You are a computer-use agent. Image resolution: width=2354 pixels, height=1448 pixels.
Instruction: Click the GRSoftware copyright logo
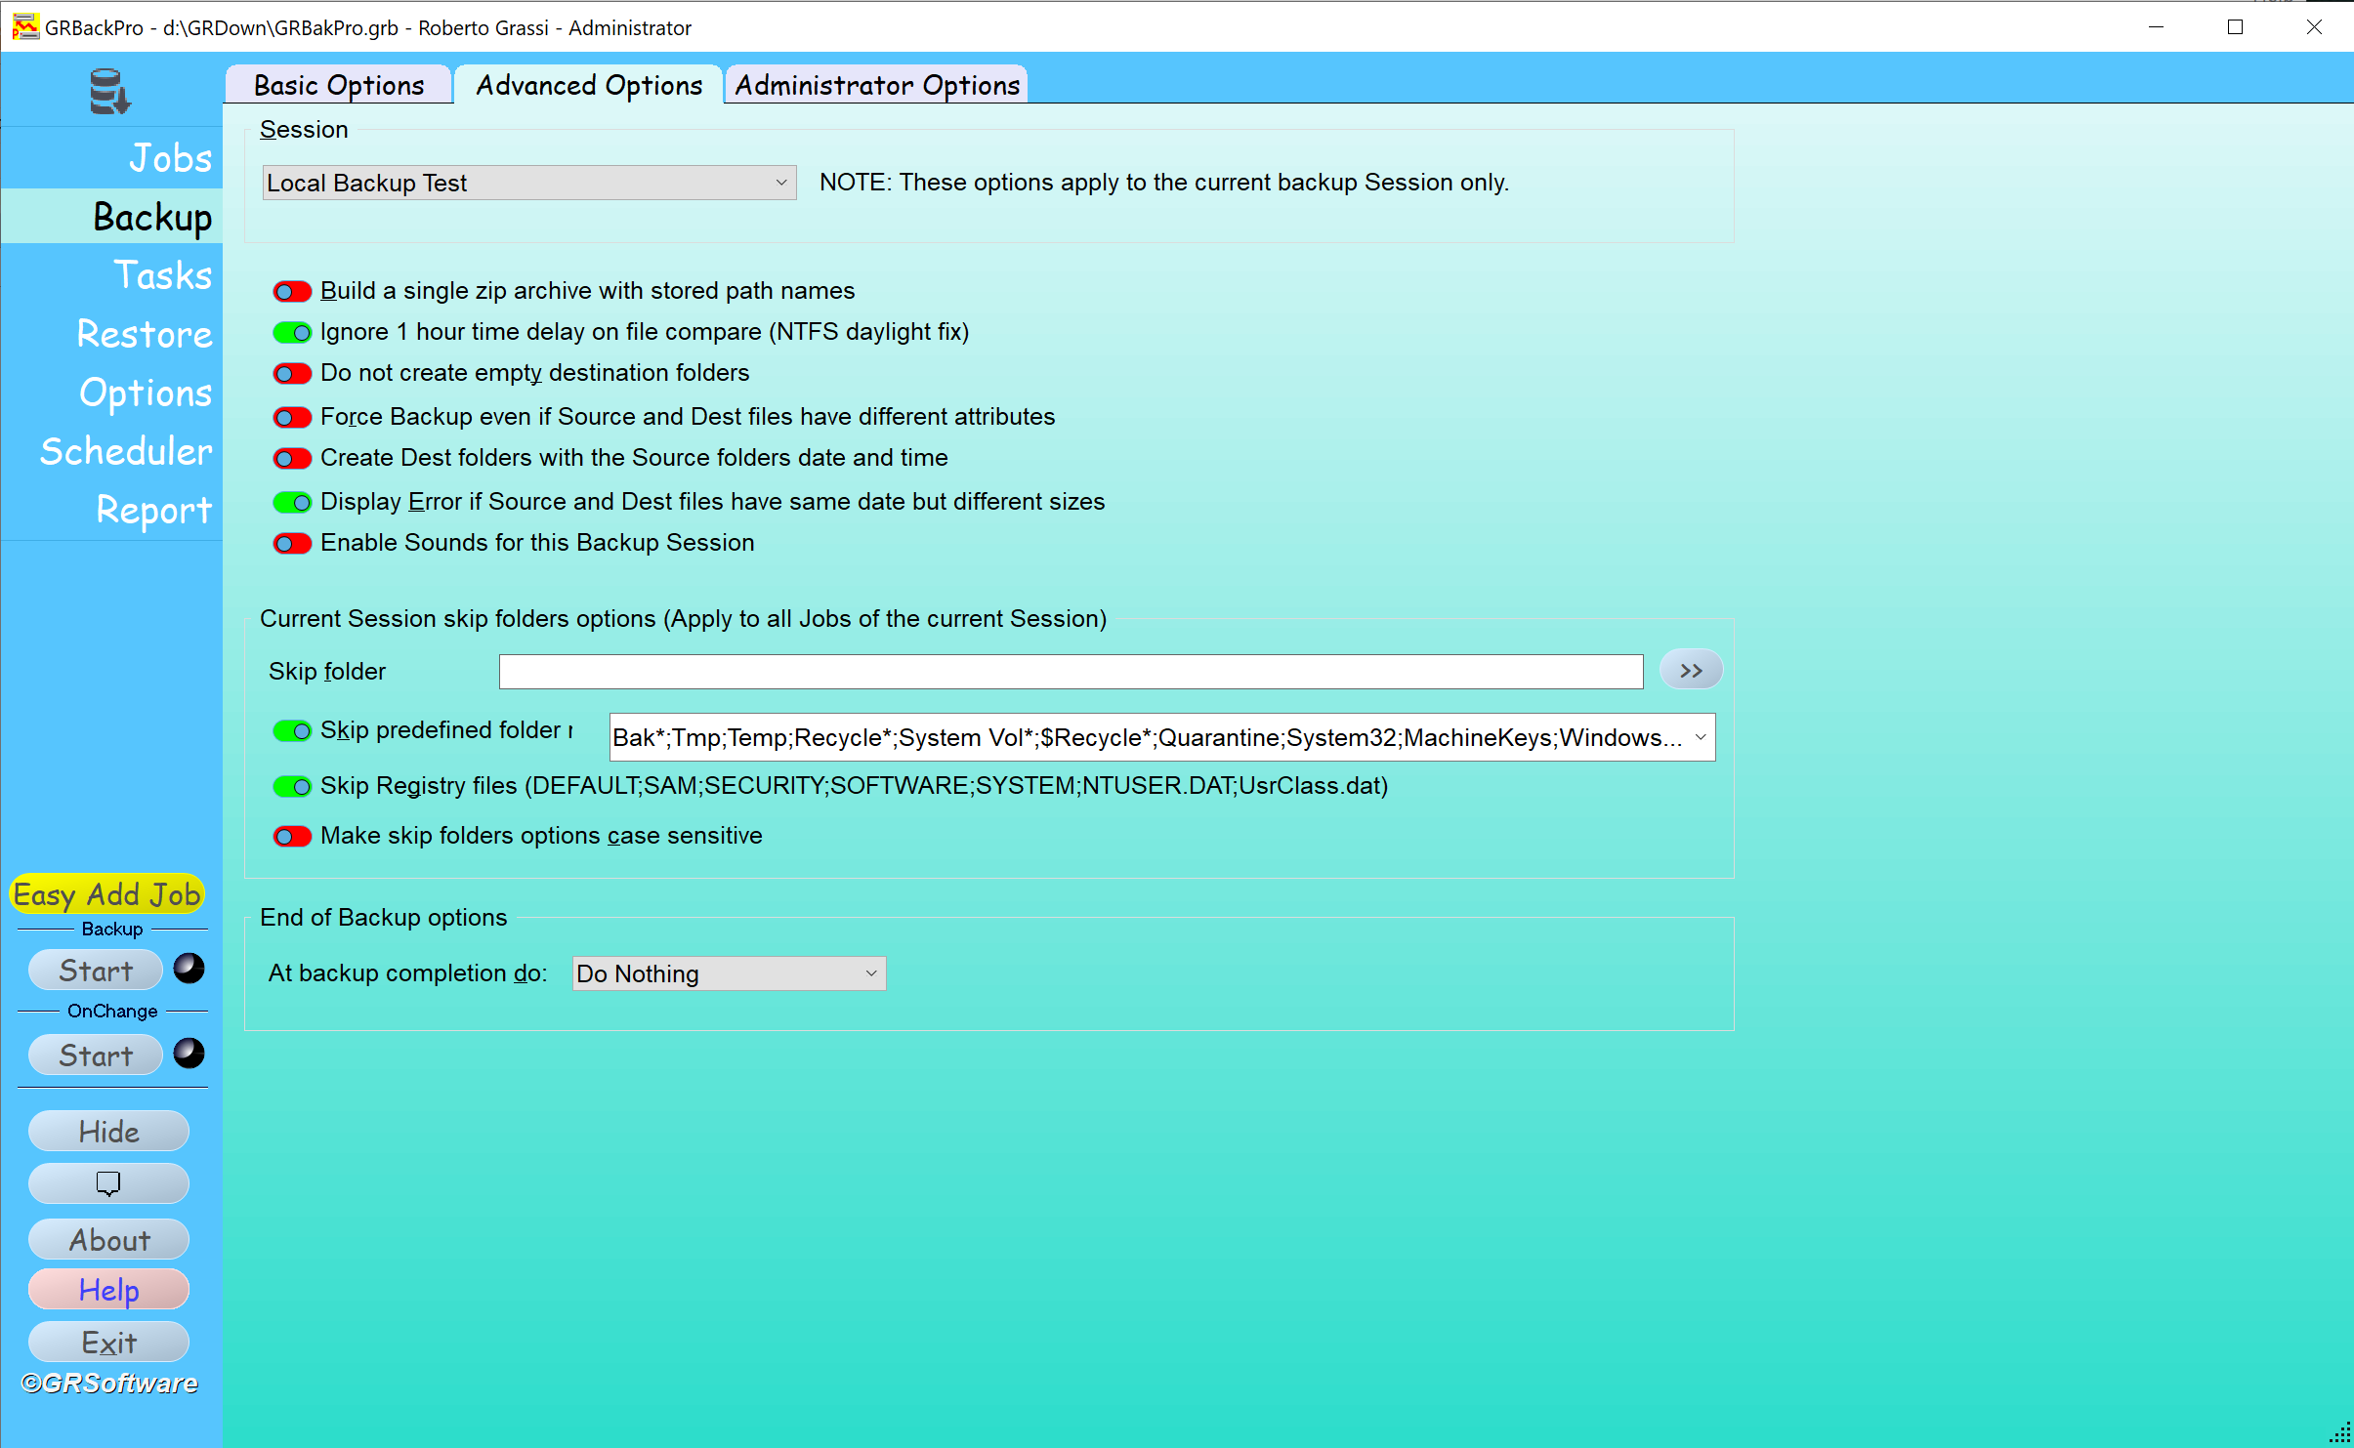[x=109, y=1383]
